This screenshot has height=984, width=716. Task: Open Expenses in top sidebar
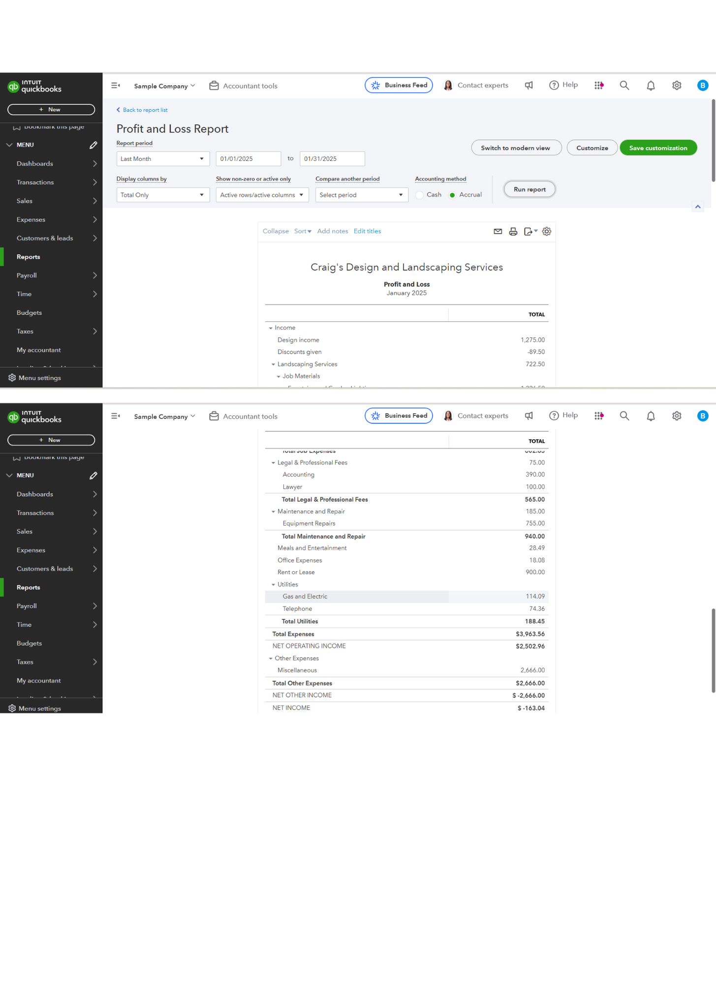(51, 220)
